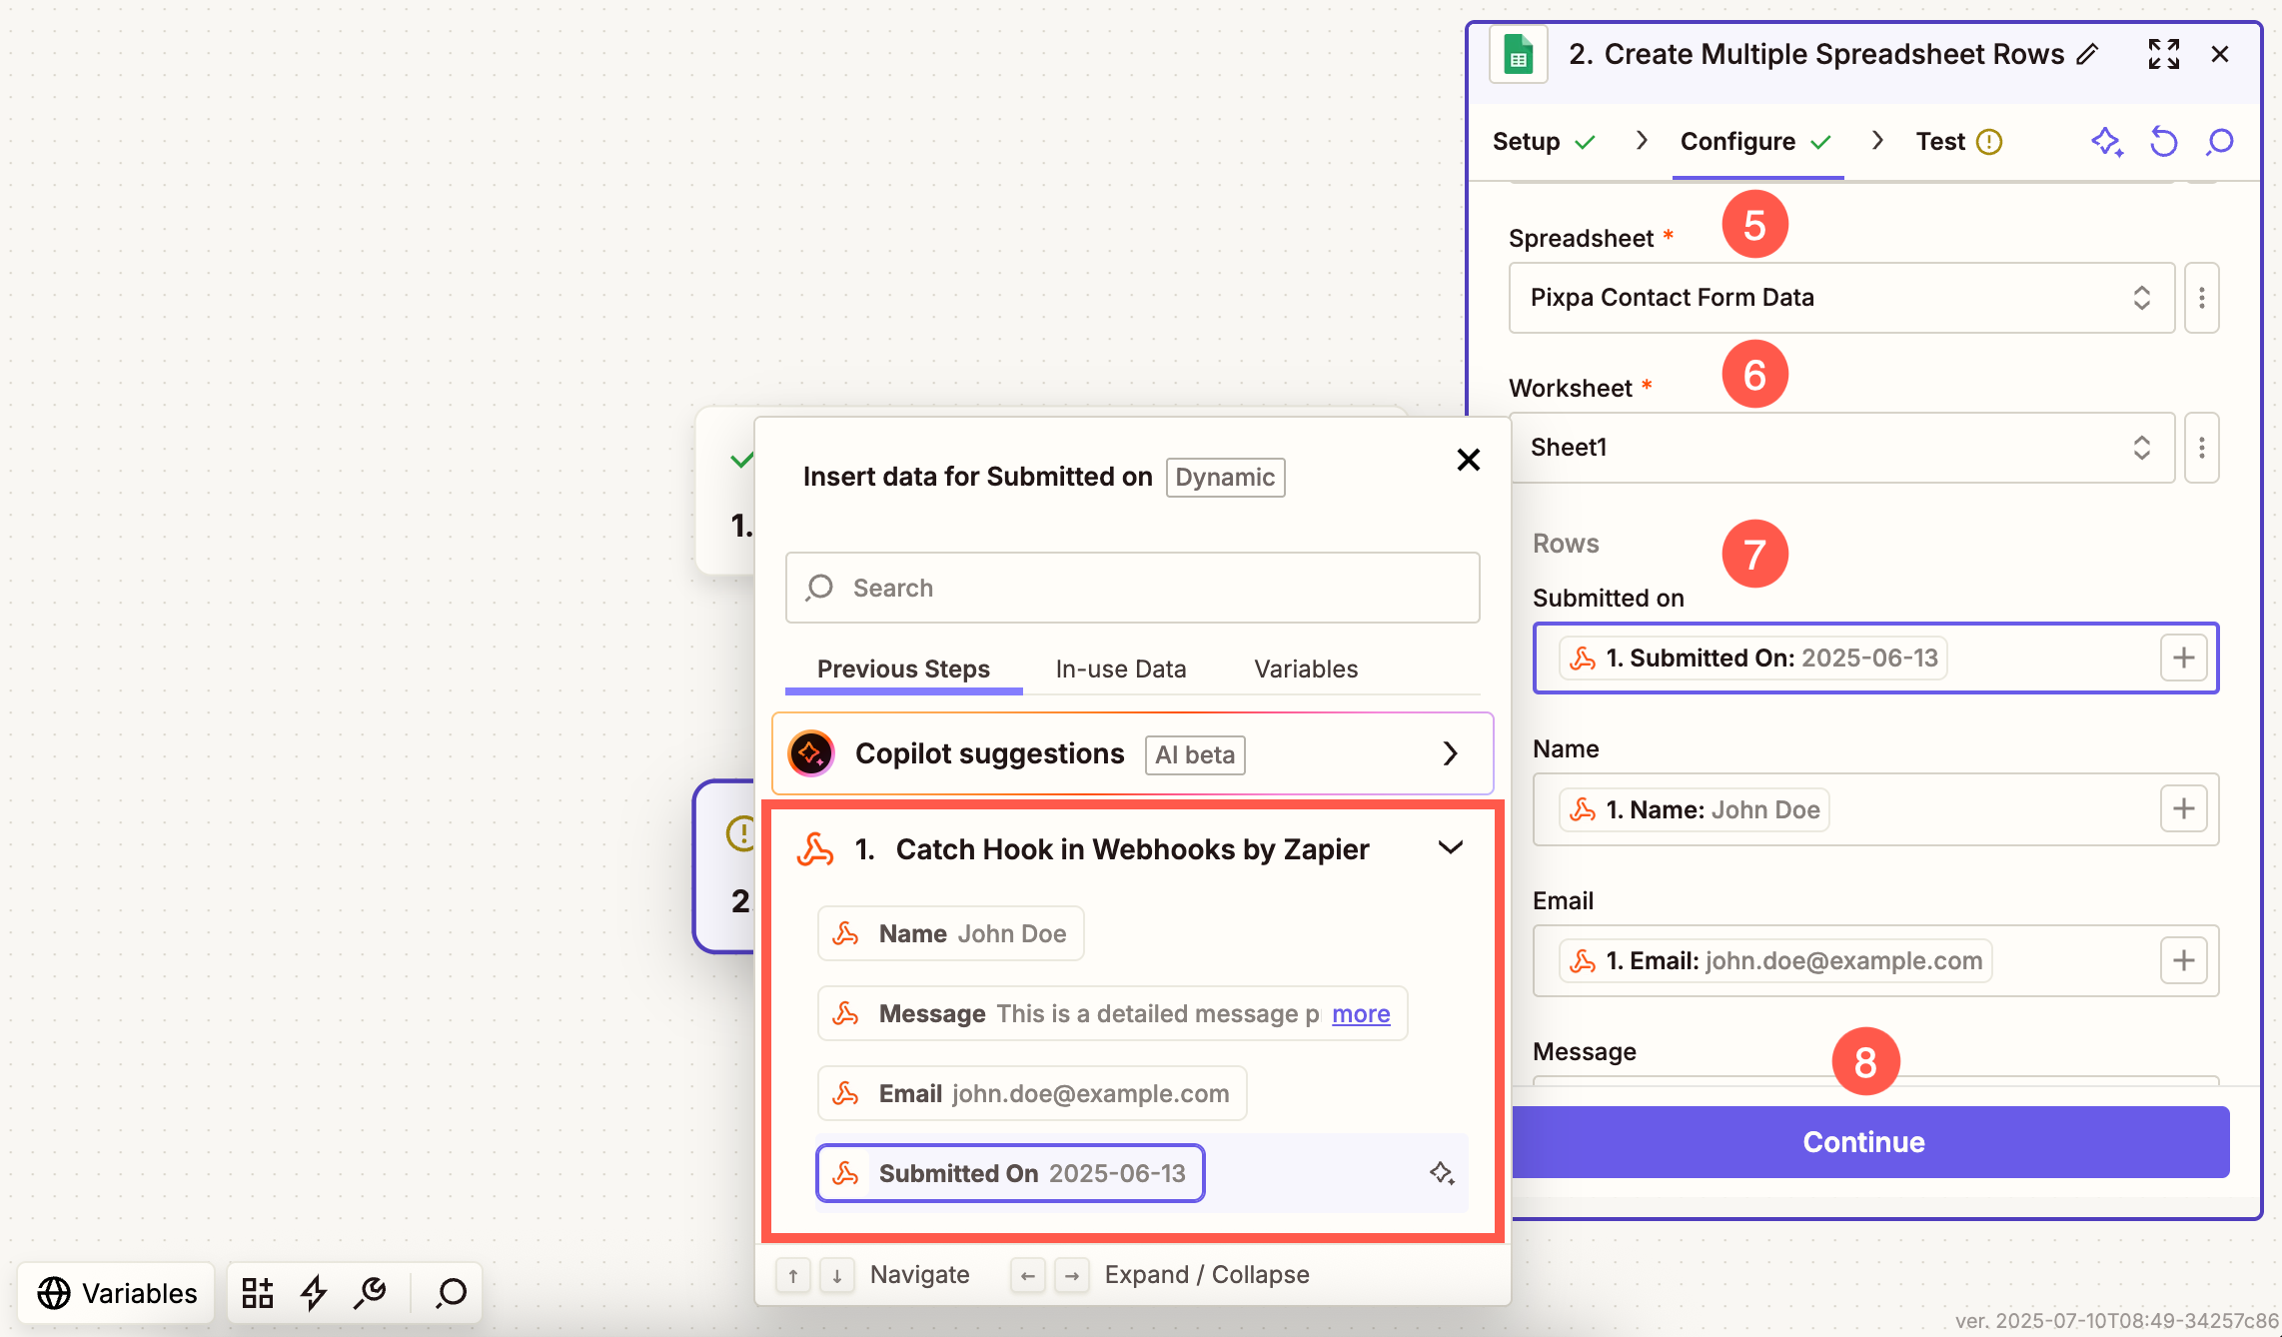Open more options beside Worksheet field

tap(2201, 448)
